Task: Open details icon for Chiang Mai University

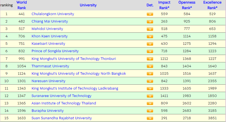Action: [150, 22]
